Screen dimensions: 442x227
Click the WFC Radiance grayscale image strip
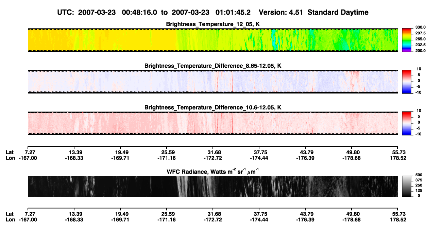(x=213, y=186)
